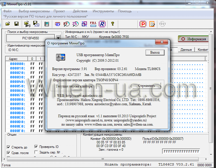Open help with the question mark icon
Viewport: 216px width, 168px height.
(113, 24)
